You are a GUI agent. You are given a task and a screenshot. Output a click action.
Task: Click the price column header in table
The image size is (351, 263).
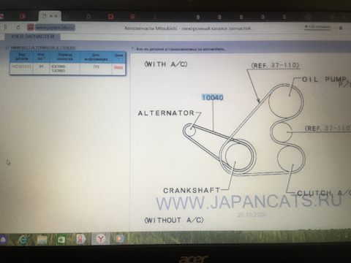click(x=118, y=56)
